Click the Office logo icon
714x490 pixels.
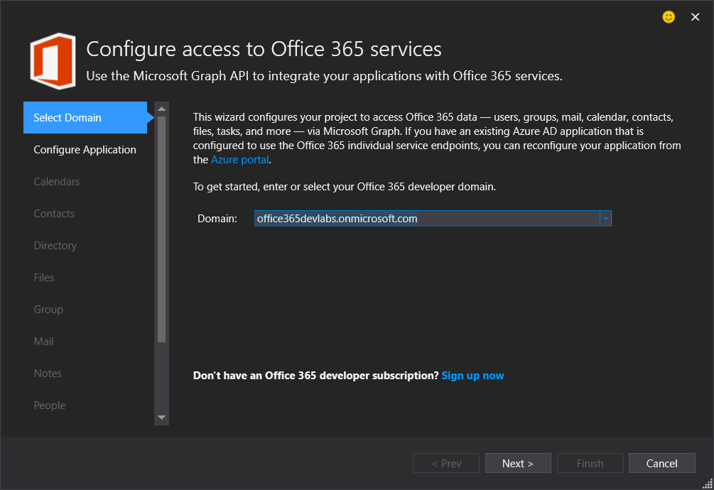53,61
